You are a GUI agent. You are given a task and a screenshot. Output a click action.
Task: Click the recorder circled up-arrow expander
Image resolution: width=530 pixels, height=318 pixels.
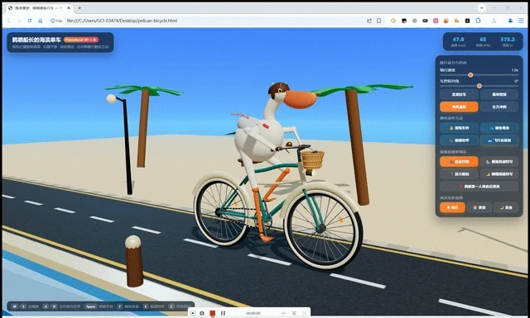(x=193, y=313)
